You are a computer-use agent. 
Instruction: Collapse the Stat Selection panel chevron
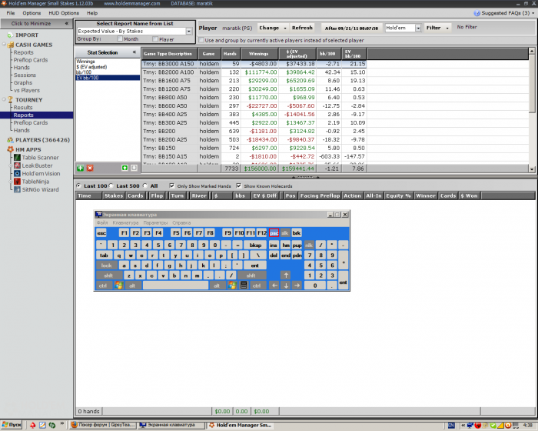pyautogui.click(x=134, y=52)
